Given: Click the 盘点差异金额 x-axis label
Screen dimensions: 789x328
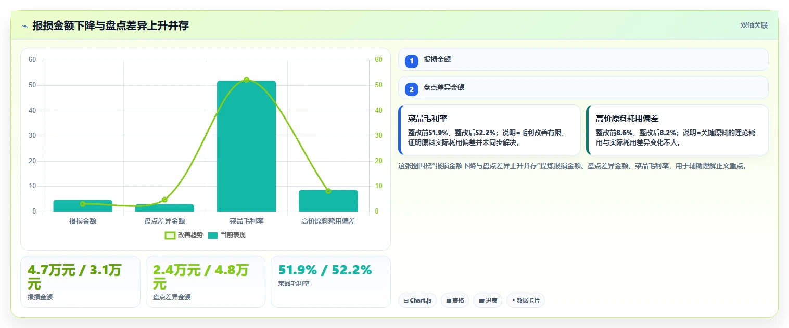Looking at the screenshot, I should coord(164,221).
